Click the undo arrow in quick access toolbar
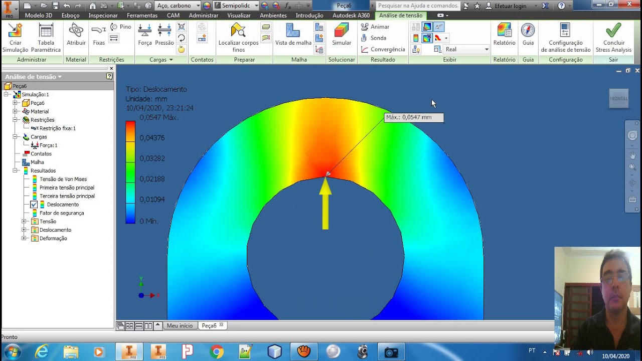 [67, 6]
